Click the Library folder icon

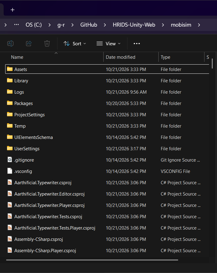[x=10, y=80]
